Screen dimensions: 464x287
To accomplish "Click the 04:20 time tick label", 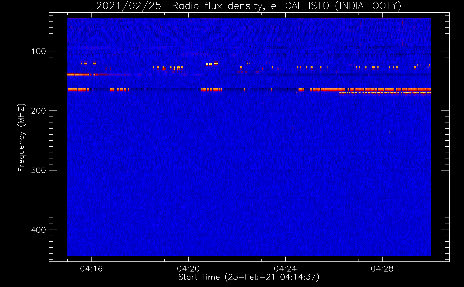I will (188, 269).
